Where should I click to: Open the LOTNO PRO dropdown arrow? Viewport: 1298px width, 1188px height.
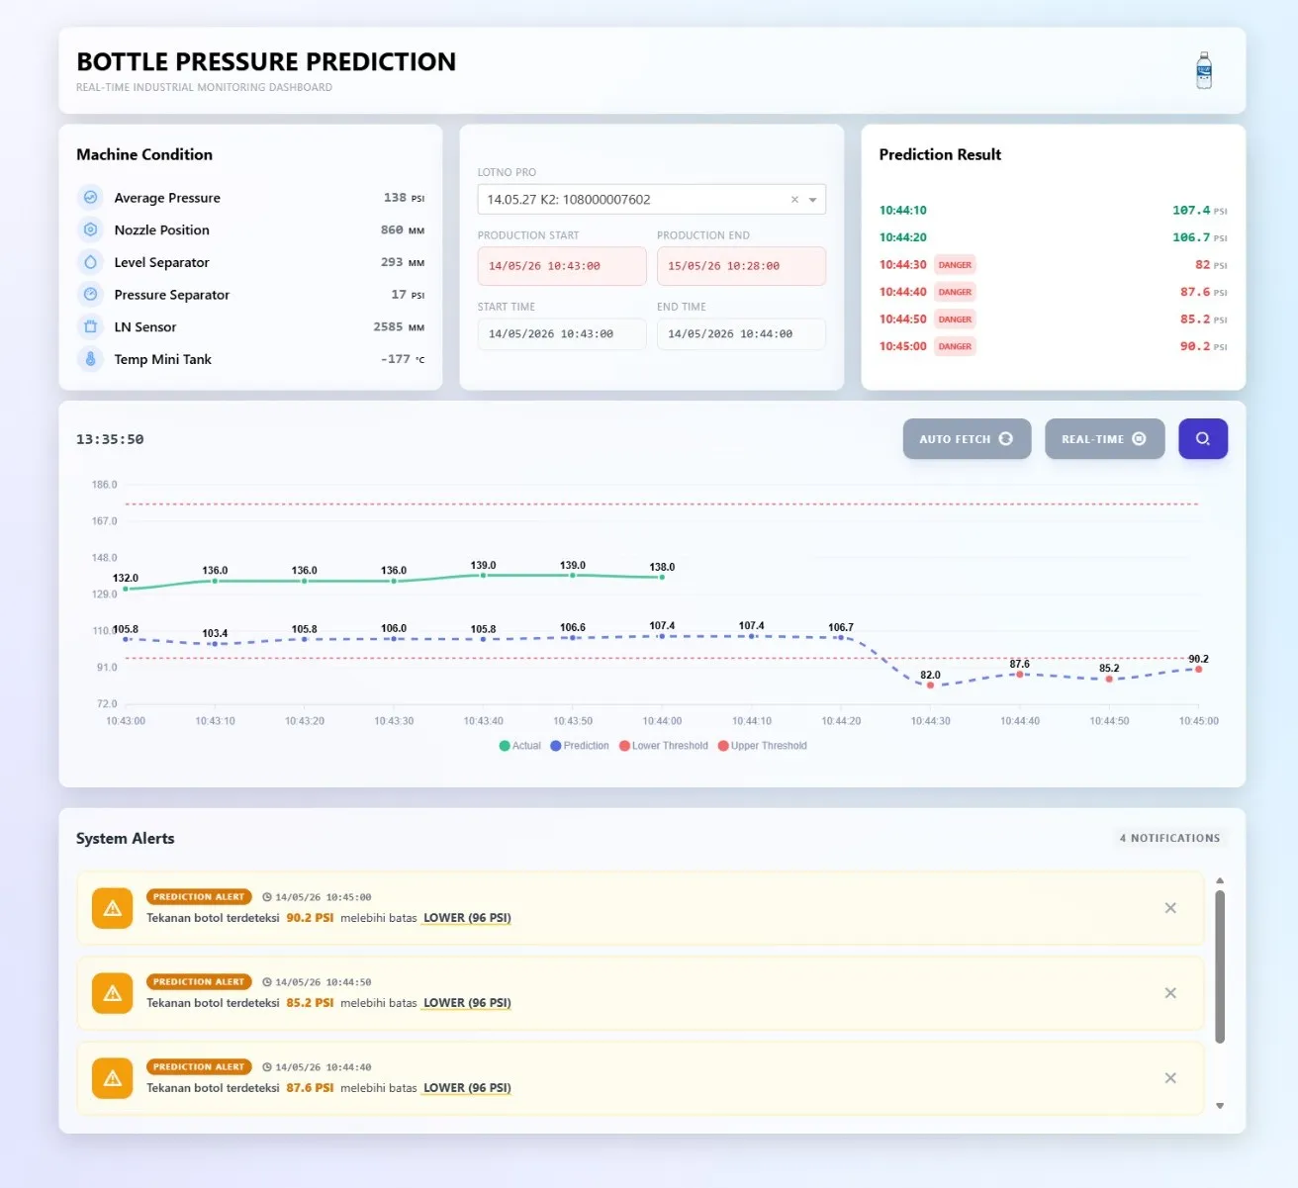pyautogui.click(x=812, y=200)
